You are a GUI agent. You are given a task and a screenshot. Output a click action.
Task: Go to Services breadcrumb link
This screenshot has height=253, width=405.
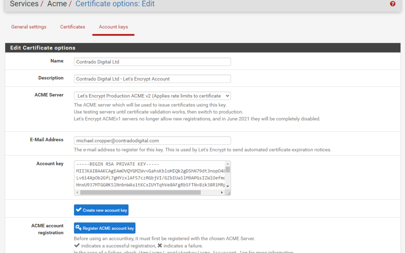[24, 4]
